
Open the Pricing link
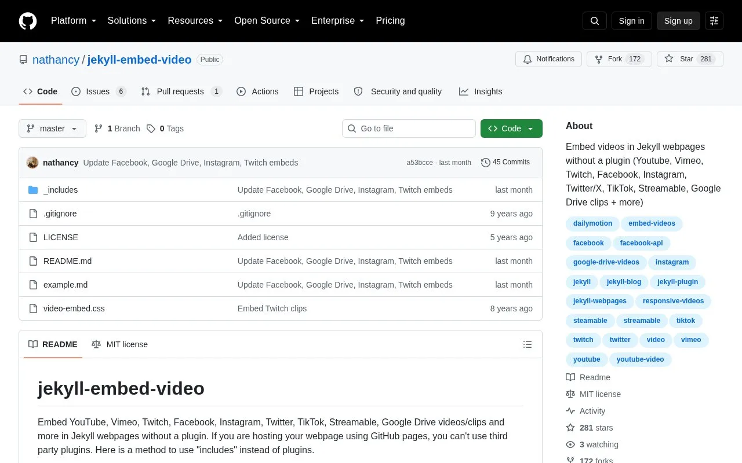click(390, 21)
